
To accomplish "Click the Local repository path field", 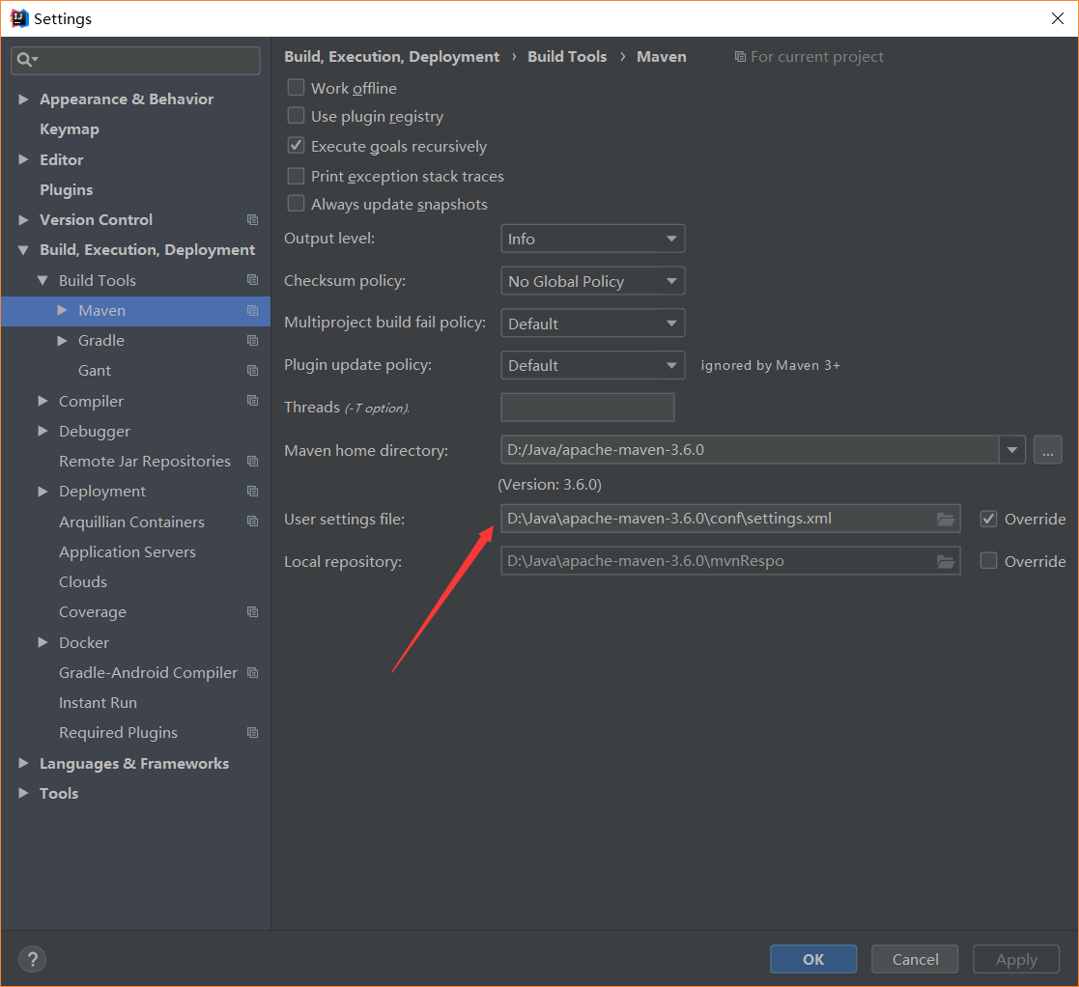I will coord(730,561).
